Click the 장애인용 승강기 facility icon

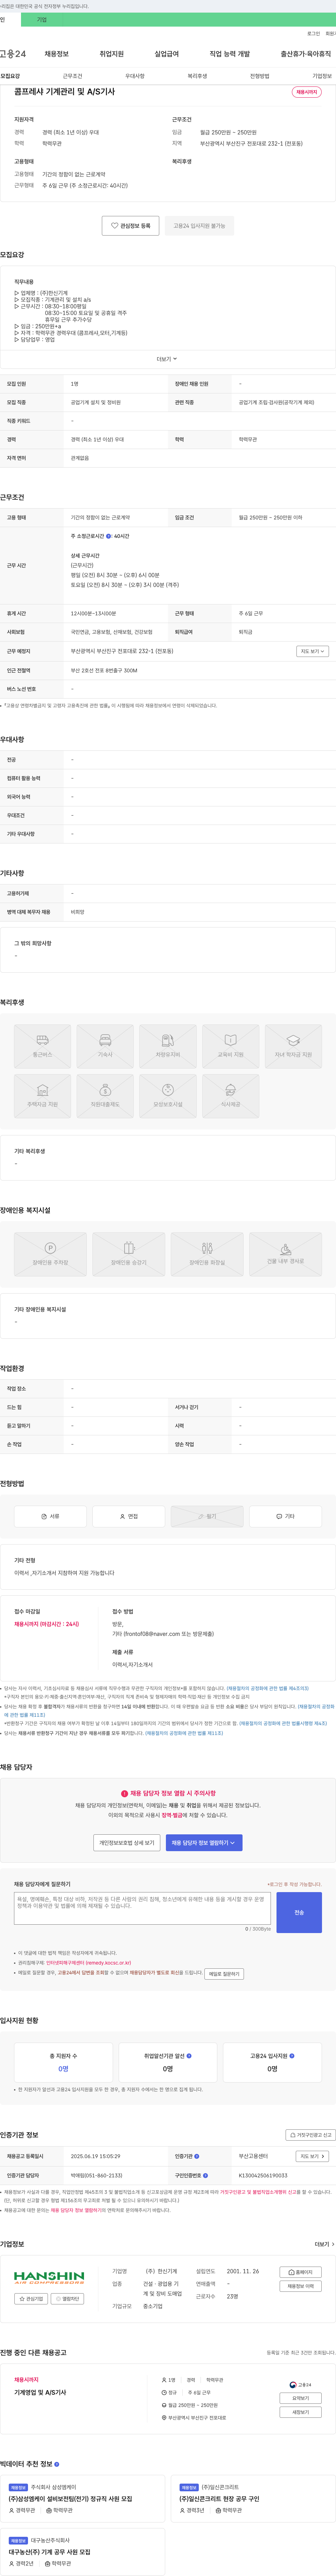pos(129,1254)
